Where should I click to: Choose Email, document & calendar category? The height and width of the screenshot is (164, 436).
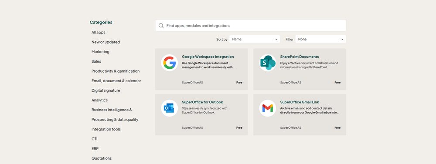pyautogui.click(x=116, y=81)
